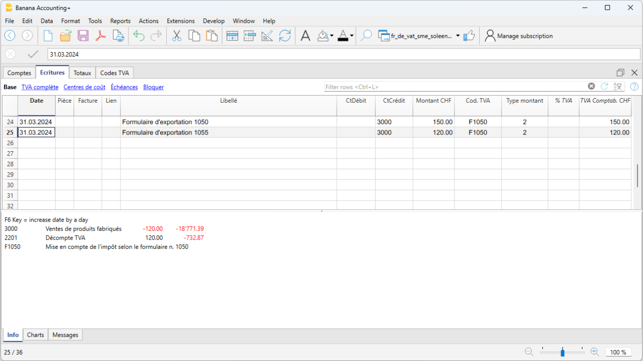This screenshot has height=361, width=643.
Task: Click the navigate back arrow icon
Action: pyautogui.click(x=10, y=36)
